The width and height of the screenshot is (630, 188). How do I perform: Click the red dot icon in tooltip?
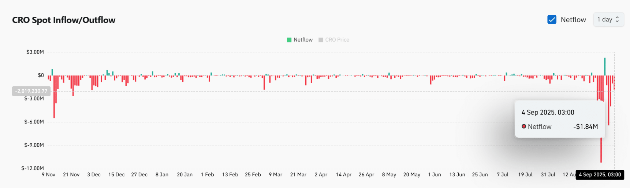point(524,126)
